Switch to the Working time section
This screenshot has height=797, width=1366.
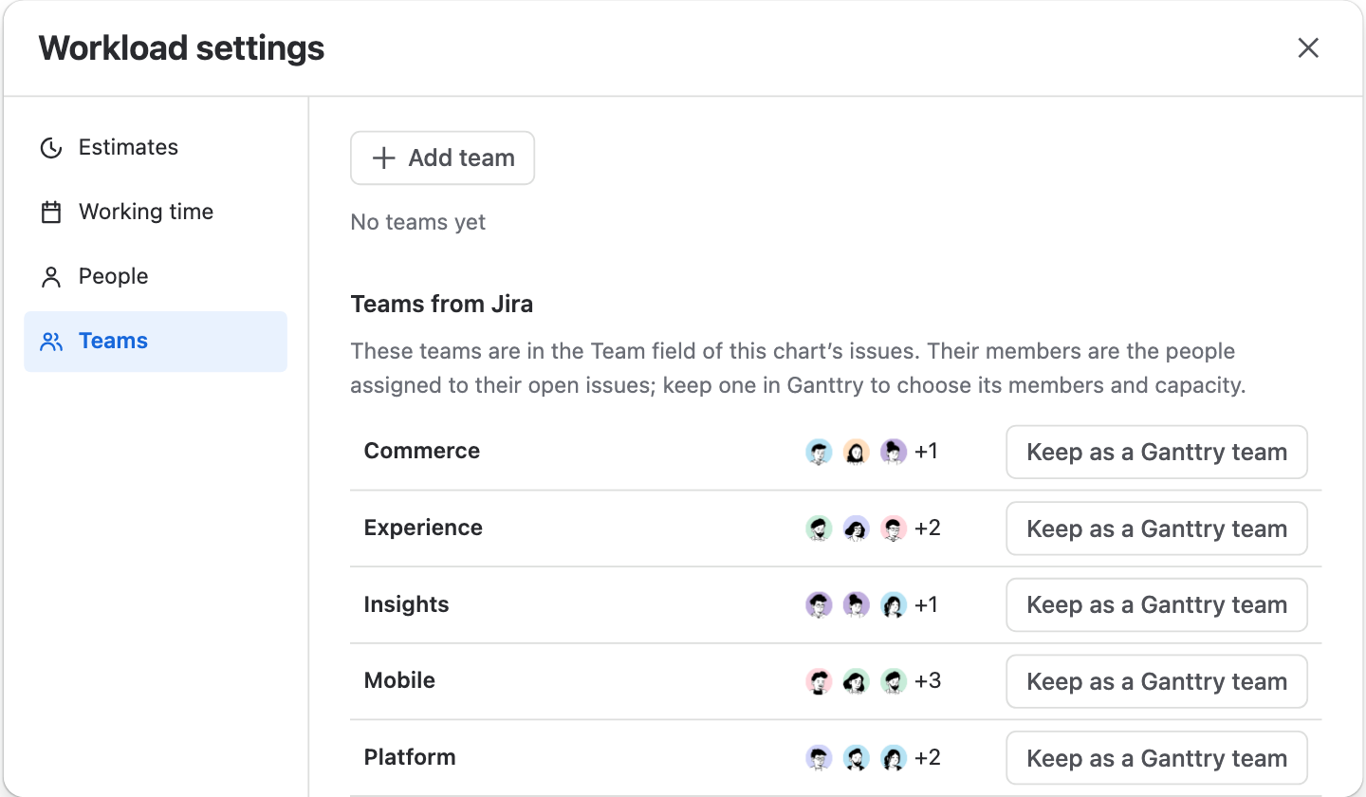pos(156,213)
